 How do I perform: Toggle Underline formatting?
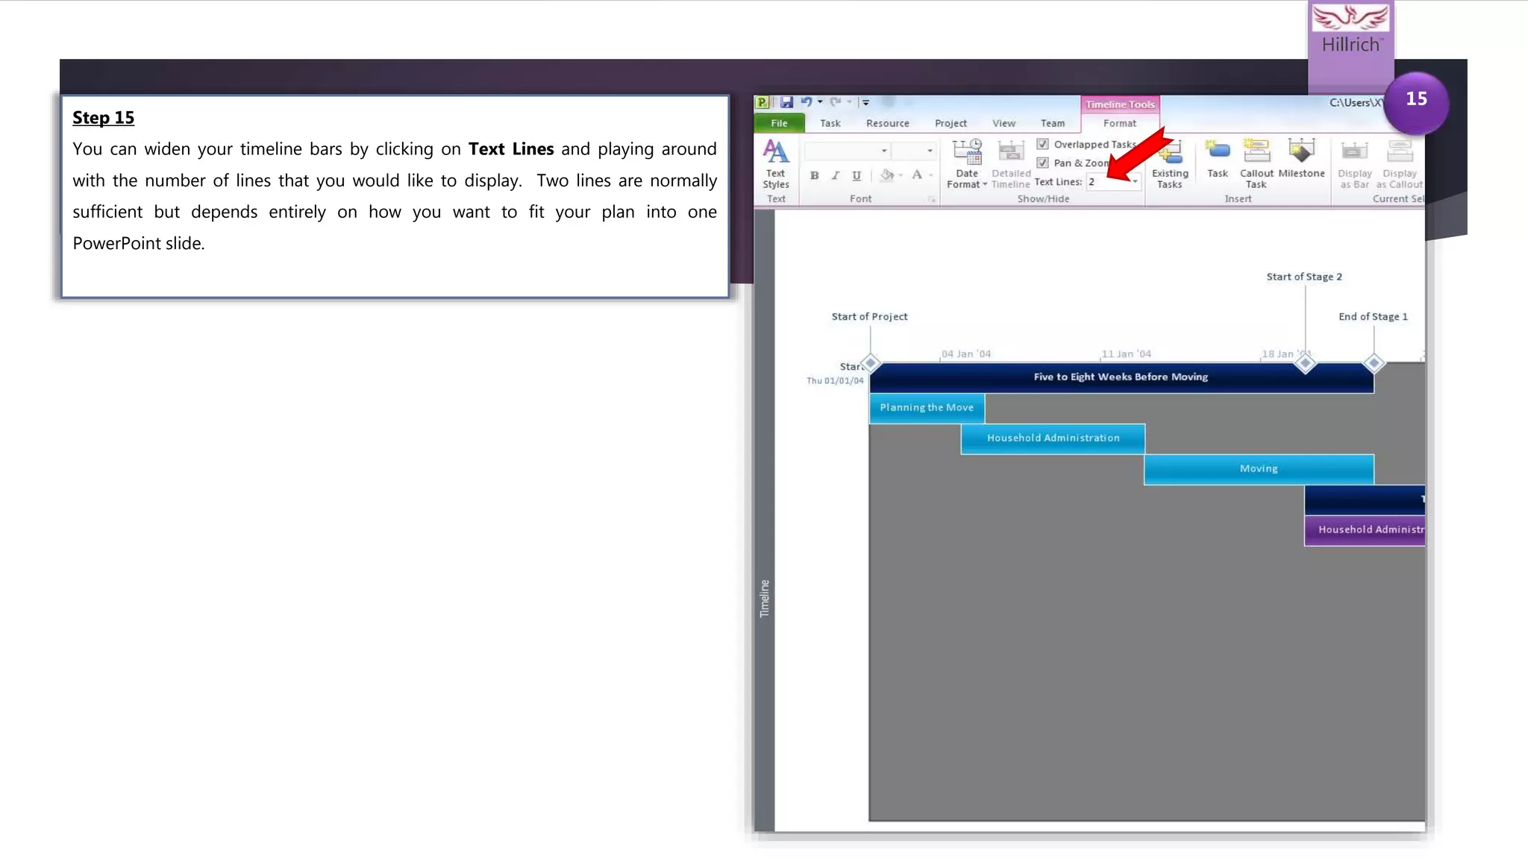(x=857, y=175)
